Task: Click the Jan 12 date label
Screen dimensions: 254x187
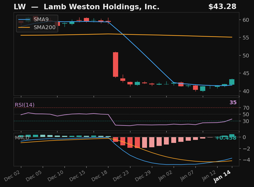Action: click(209, 176)
